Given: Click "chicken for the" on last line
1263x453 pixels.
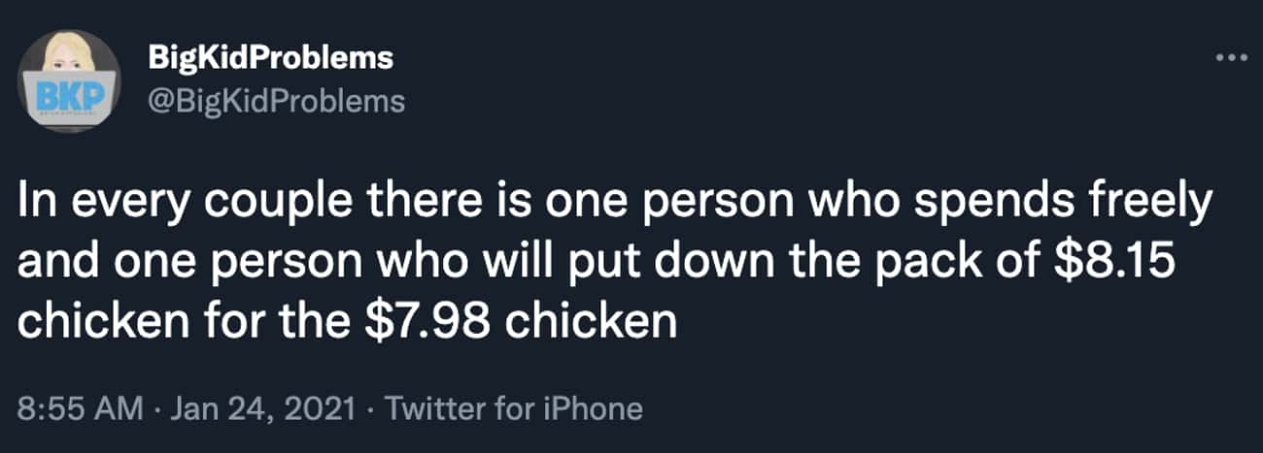Looking at the screenshot, I should point(184,321).
